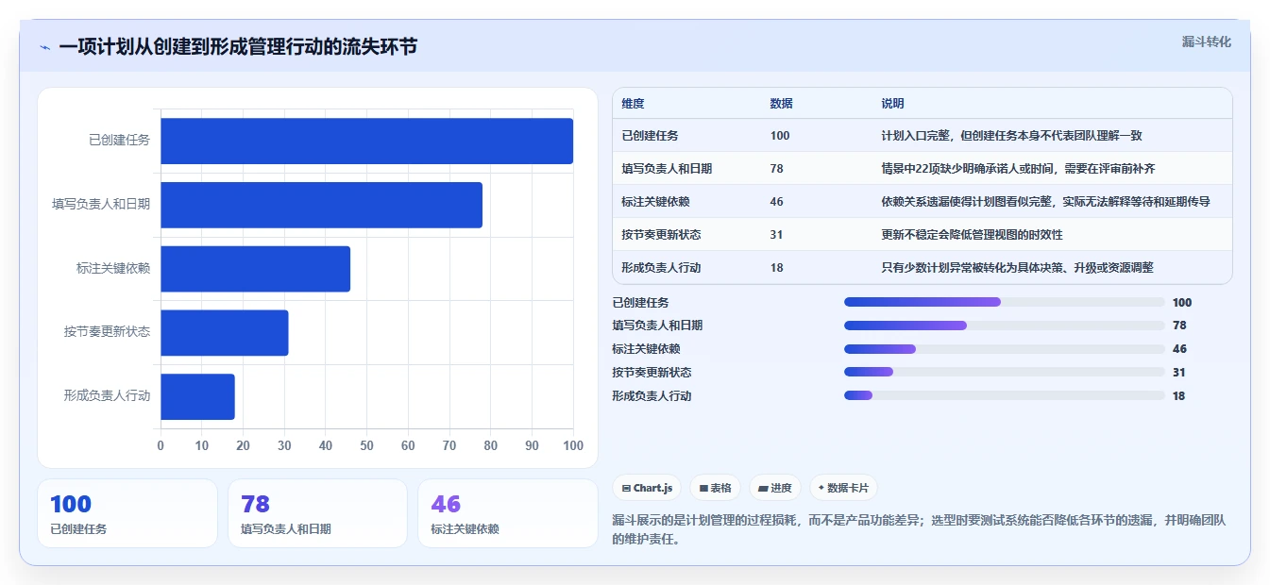This screenshot has height=585, width=1270.
Task: Click table value 18 in 数据 column
Action: (x=776, y=268)
